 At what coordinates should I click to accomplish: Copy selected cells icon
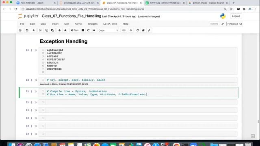coord(46,30)
